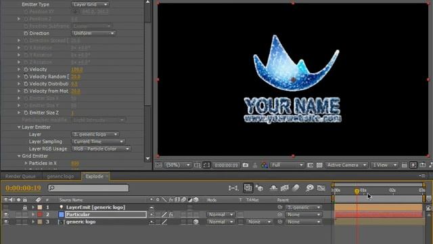Image resolution: width=433 pixels, height=244 pixels.
Task: Unlock the LayerEmit layer
Action: click(25, 207)
